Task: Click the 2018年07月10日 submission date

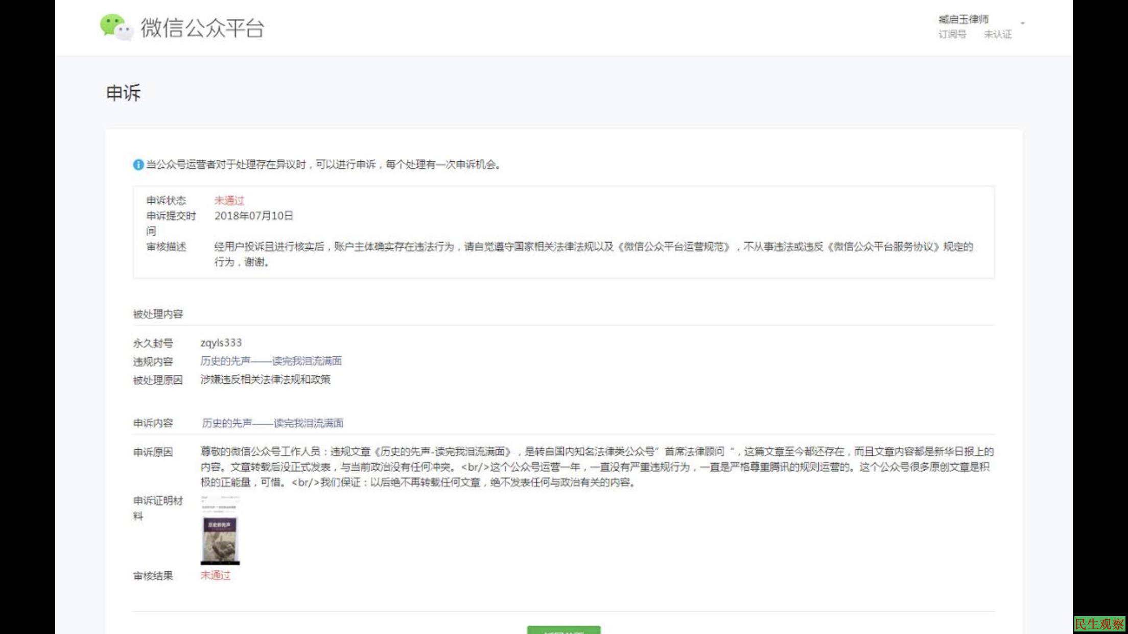Action: (253, 215)
